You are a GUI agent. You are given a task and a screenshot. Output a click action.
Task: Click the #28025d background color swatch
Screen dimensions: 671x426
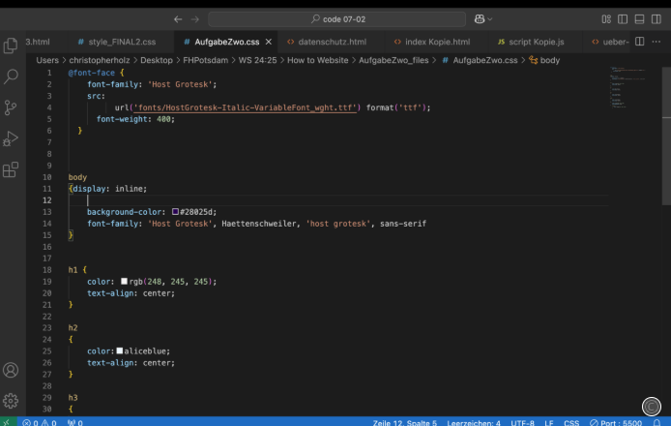(x=176, y=211)
